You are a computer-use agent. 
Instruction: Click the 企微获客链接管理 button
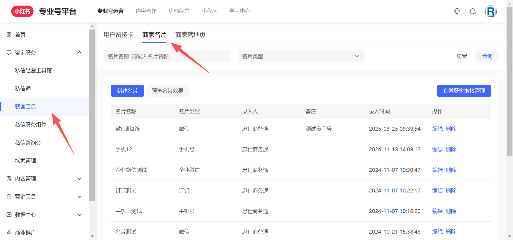464,91
